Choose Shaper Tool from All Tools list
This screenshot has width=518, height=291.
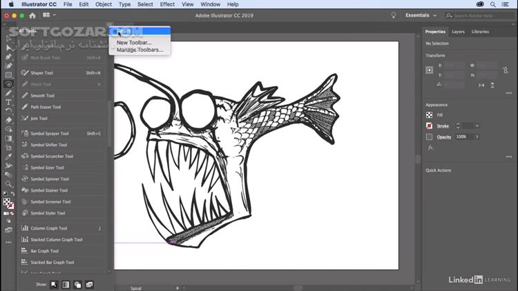tap(61, 73)
